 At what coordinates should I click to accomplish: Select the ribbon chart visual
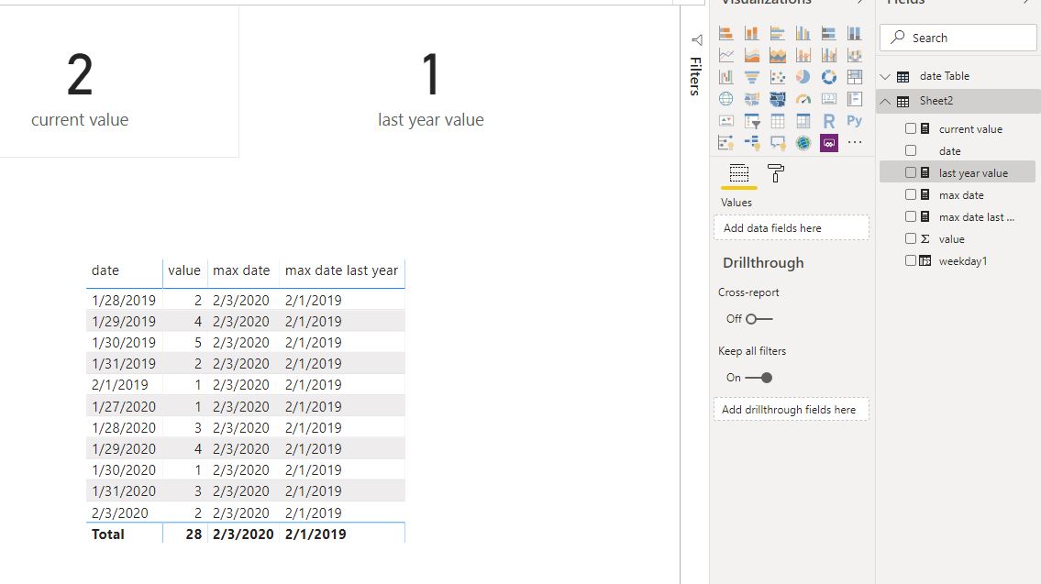[855, 55]
